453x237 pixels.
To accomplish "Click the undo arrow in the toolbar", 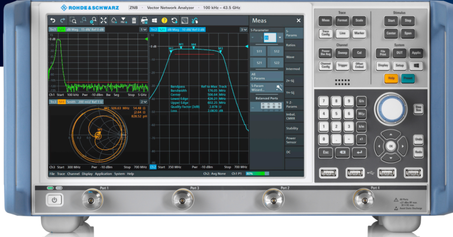I will click(x=52, y=21).
